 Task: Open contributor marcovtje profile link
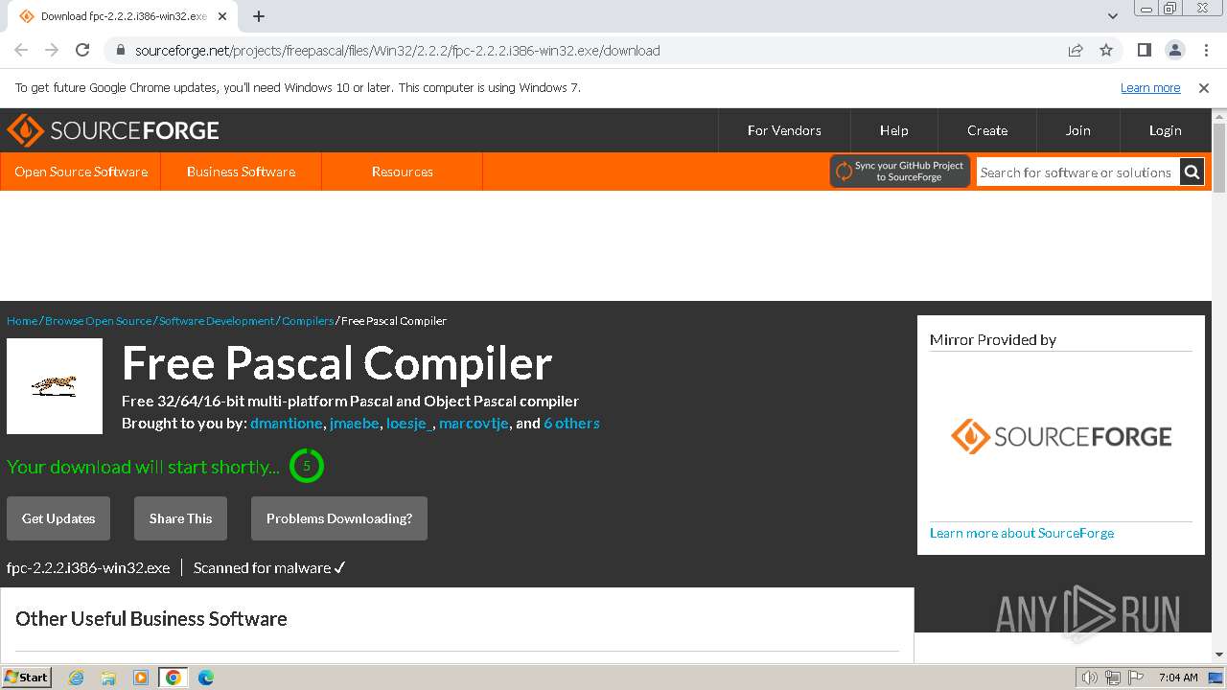(x=474, y=424)
